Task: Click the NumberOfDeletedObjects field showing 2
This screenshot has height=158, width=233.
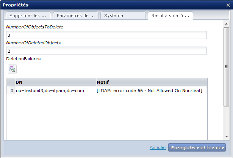Action: pyautogui.click(x=106, y=51)
